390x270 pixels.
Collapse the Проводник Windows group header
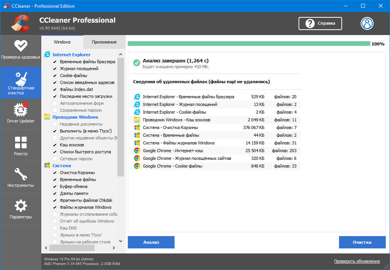(x=75, y=117)
